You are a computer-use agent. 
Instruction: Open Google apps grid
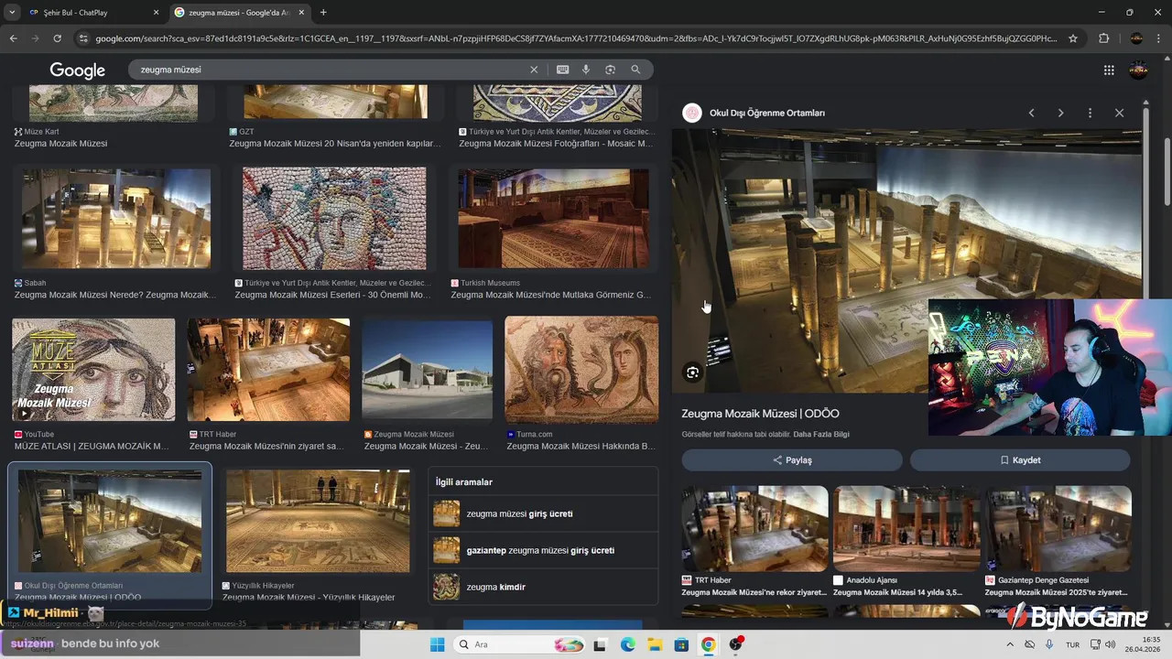1109,70
